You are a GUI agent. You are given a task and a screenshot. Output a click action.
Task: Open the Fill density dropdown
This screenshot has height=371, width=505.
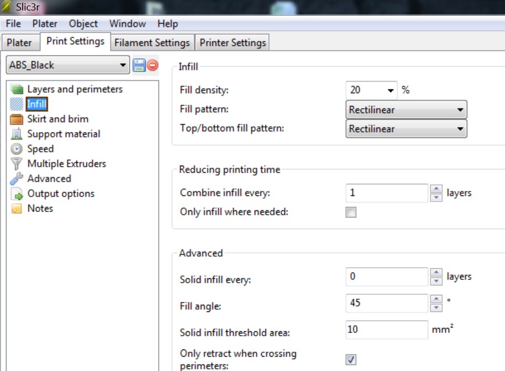391,91
